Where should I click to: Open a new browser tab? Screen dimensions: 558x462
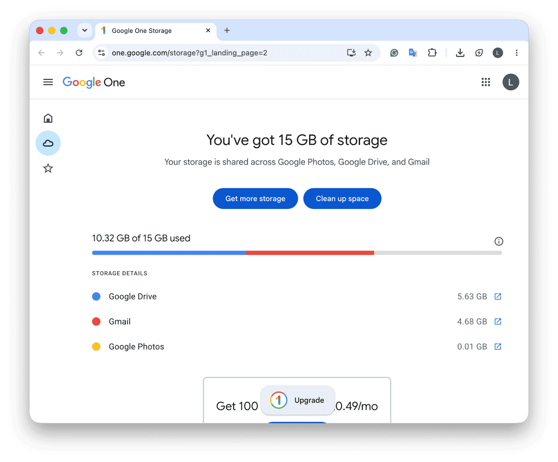click(227, 30)
